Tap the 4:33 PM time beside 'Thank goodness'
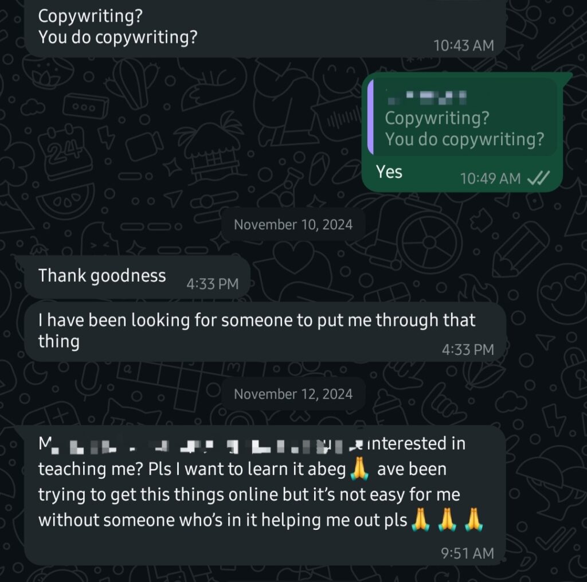The width and height of the screenshot is (587, 582). coord(212,284)
